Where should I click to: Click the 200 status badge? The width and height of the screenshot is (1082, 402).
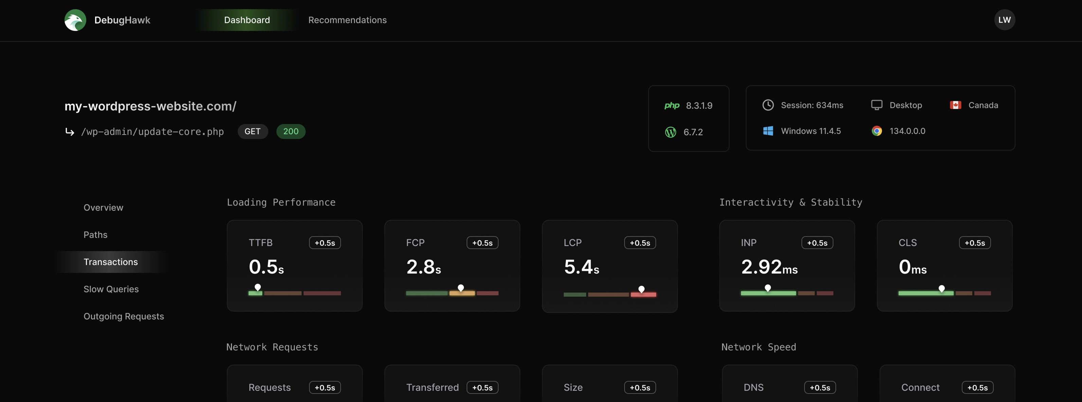click(x=291, y=131)
